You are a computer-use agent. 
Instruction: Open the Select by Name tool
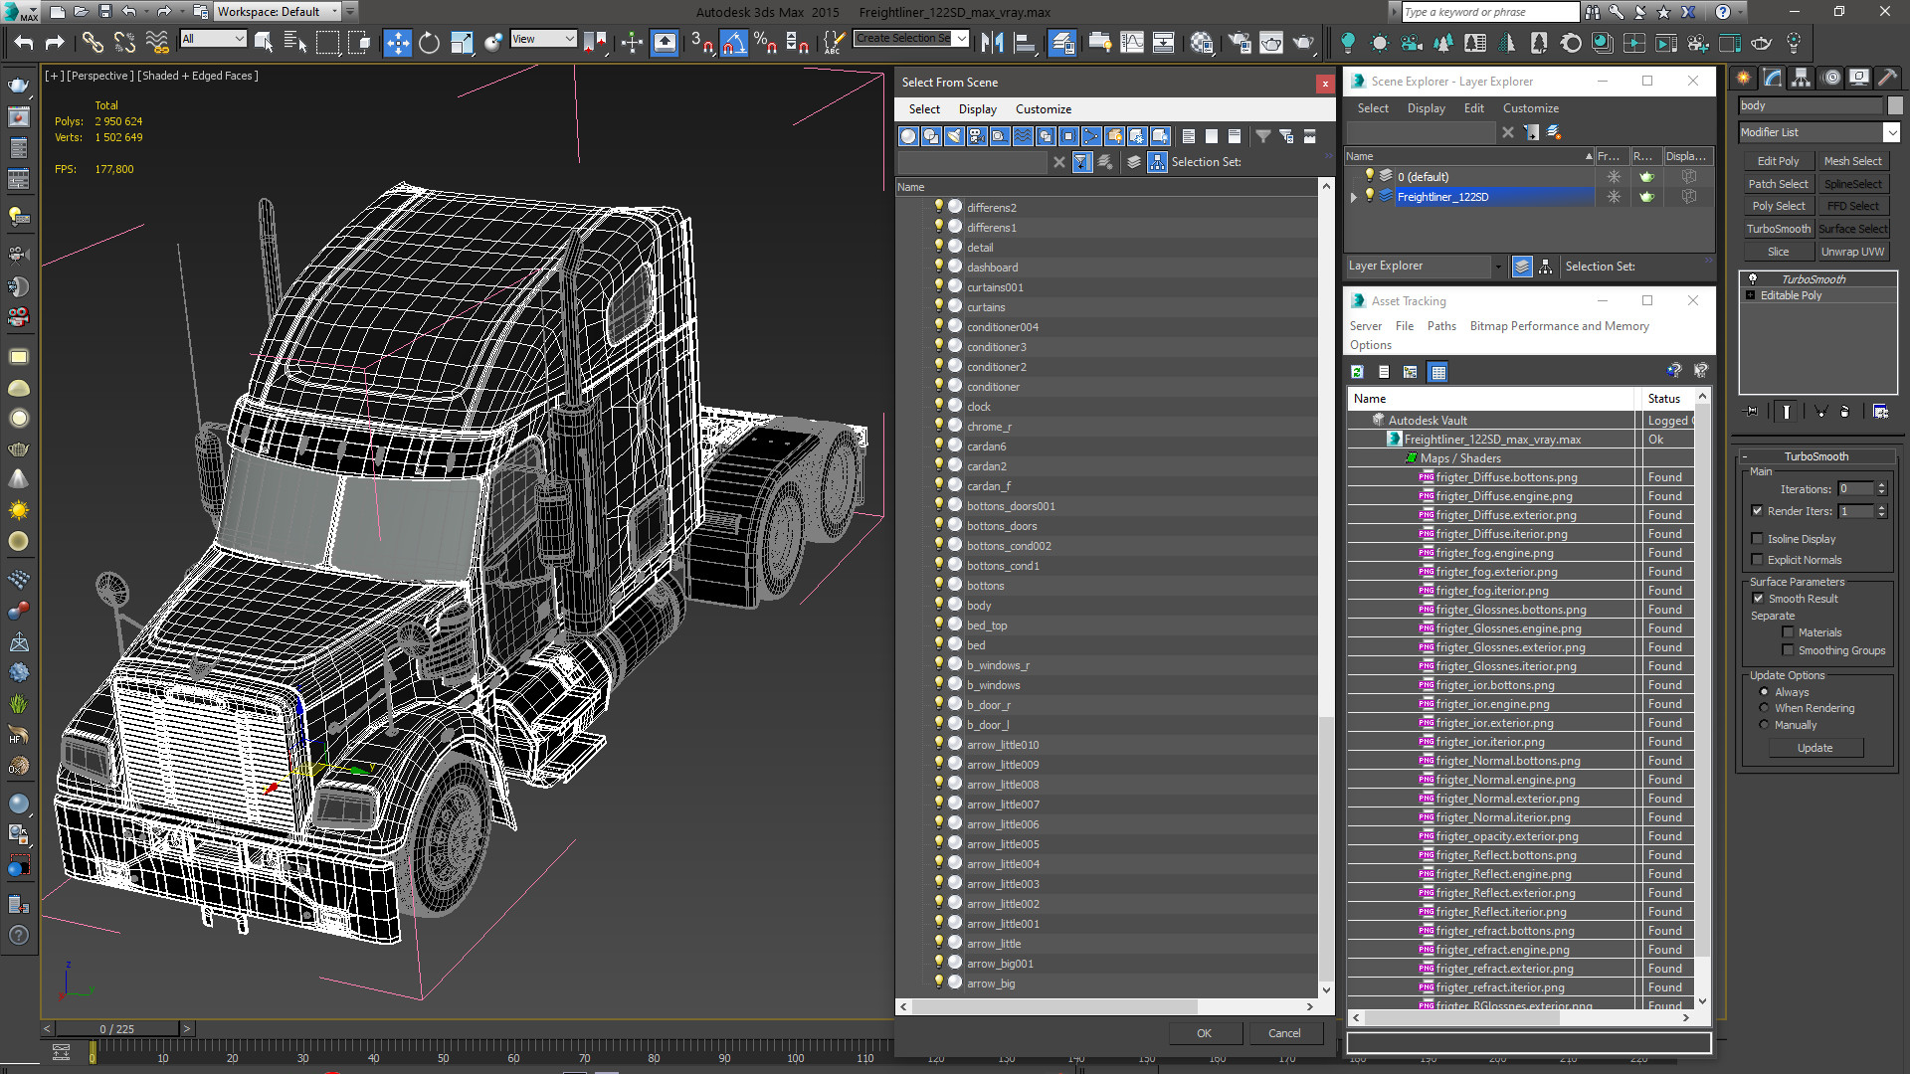tap(294, 43)
